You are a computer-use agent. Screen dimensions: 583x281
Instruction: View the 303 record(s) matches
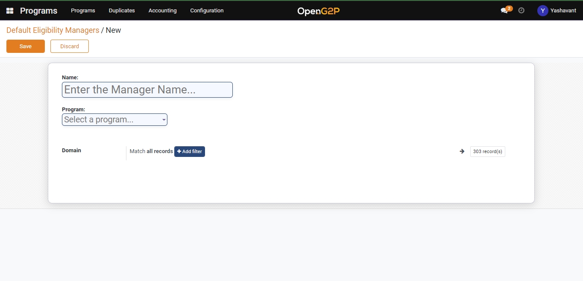click(487, 151)
